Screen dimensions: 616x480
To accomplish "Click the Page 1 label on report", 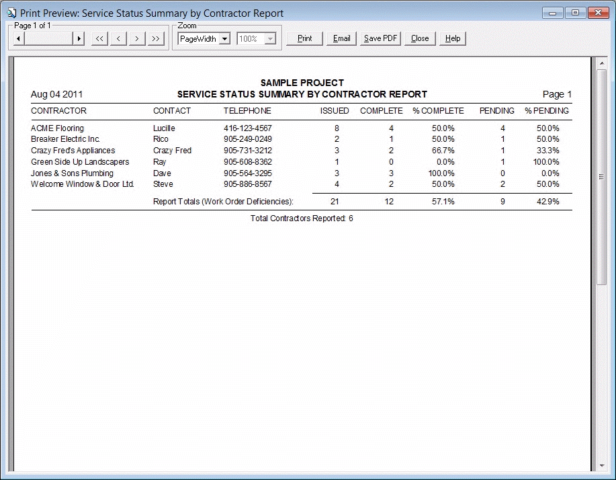I will tap(557, 94).
